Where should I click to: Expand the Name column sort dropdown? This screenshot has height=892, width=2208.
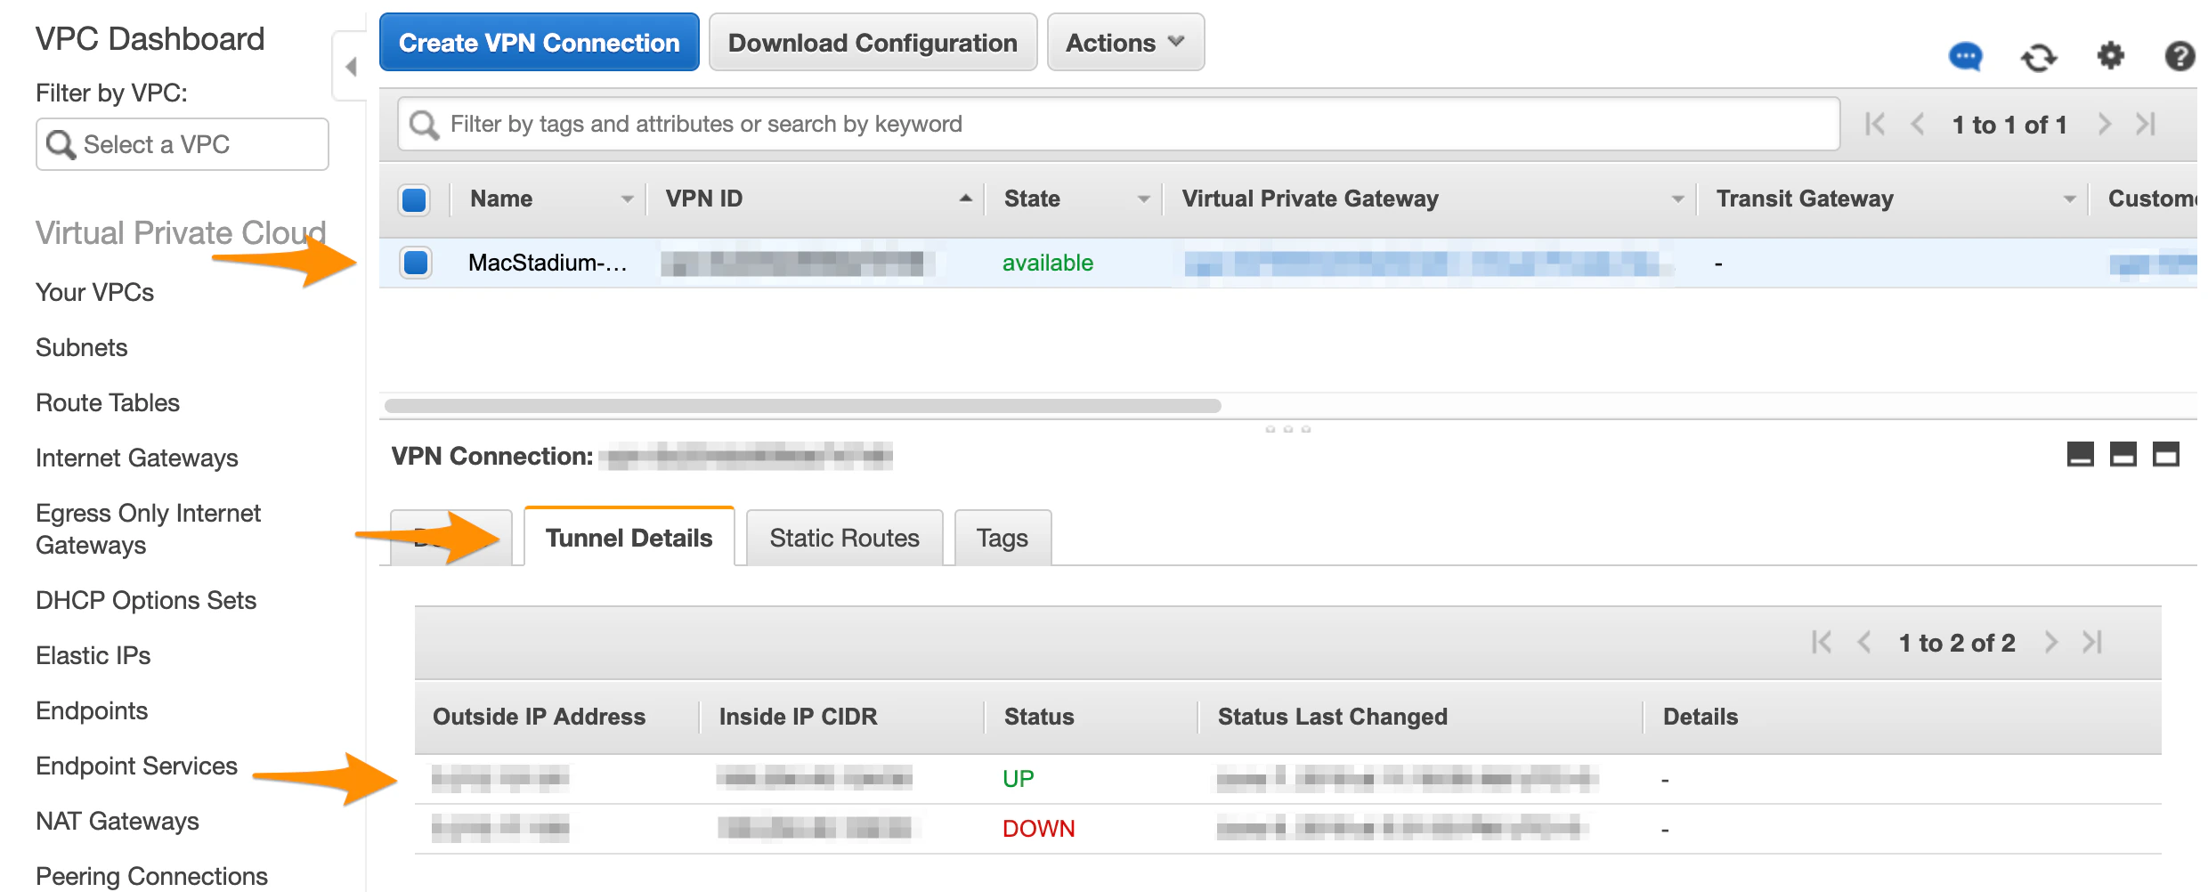tap(629, 199)
